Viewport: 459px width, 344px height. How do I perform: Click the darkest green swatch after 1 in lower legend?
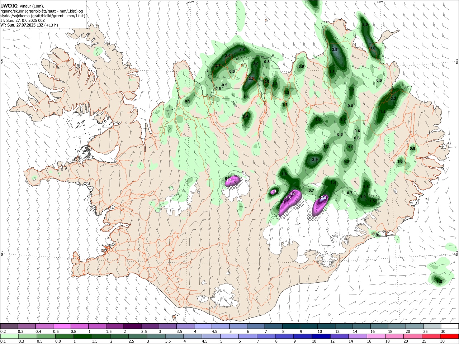82,336
